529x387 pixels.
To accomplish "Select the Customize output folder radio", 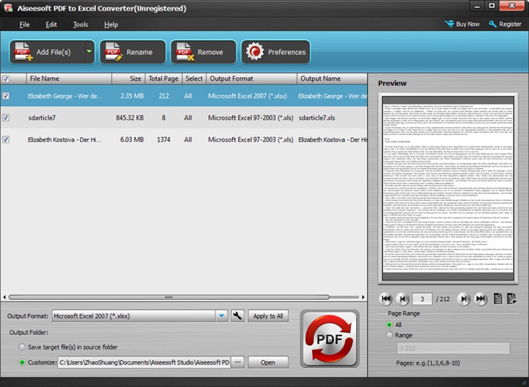I will point(22,362).
